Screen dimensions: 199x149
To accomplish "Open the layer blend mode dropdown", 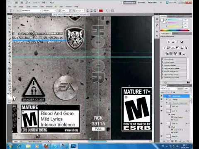I will 169,89.
